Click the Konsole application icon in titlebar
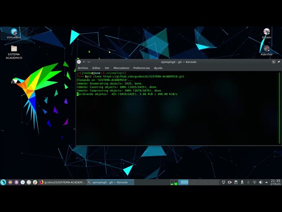The width and height of the screenshot is (282, 212). click(x=274, y=62)
